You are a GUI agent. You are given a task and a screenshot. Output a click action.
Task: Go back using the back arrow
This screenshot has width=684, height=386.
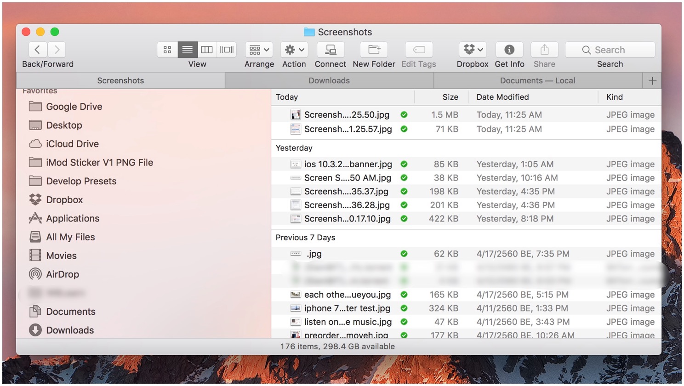click(x=38, y=50)
